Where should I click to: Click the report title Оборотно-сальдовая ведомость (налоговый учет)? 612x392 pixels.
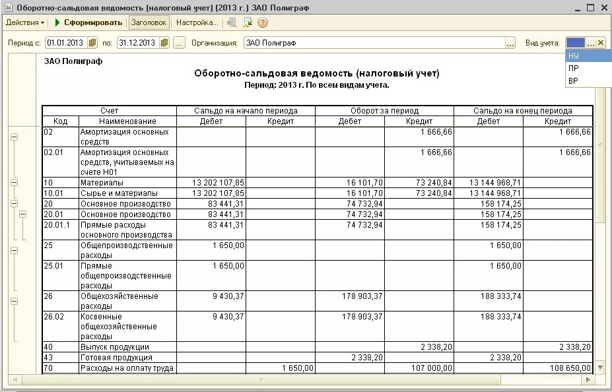[x=317, y=73]
